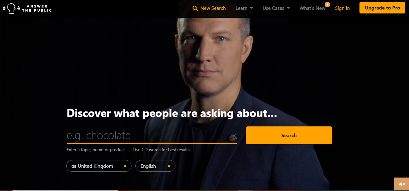The height and width of the screenshot is (191, 409).
Task: Click the GB country code in the region selector
Action: pos(74,166)
